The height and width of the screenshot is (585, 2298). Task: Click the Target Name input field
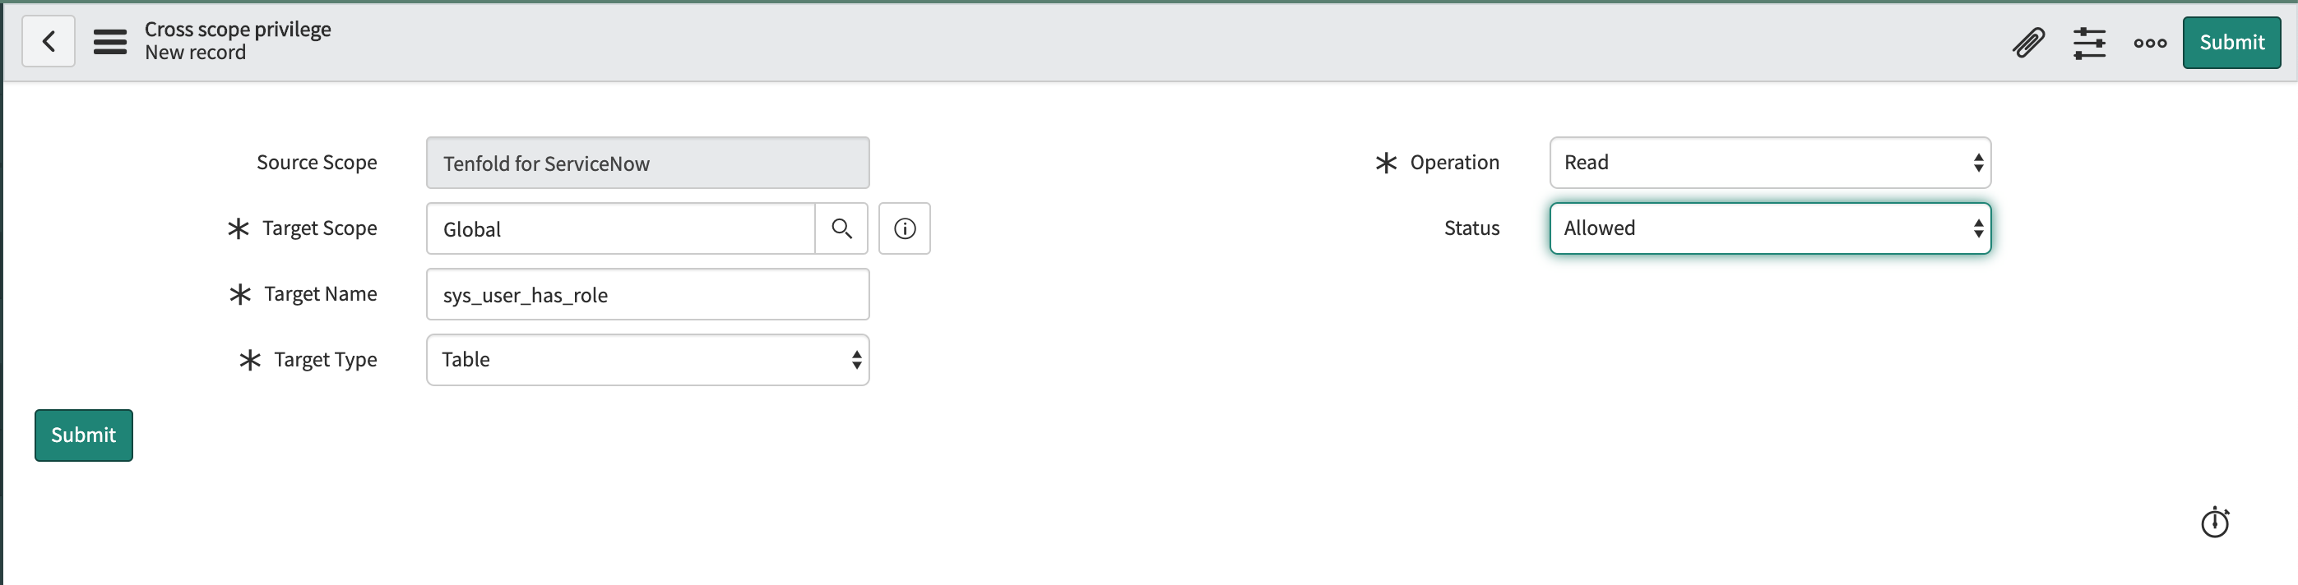pos(646,294)
